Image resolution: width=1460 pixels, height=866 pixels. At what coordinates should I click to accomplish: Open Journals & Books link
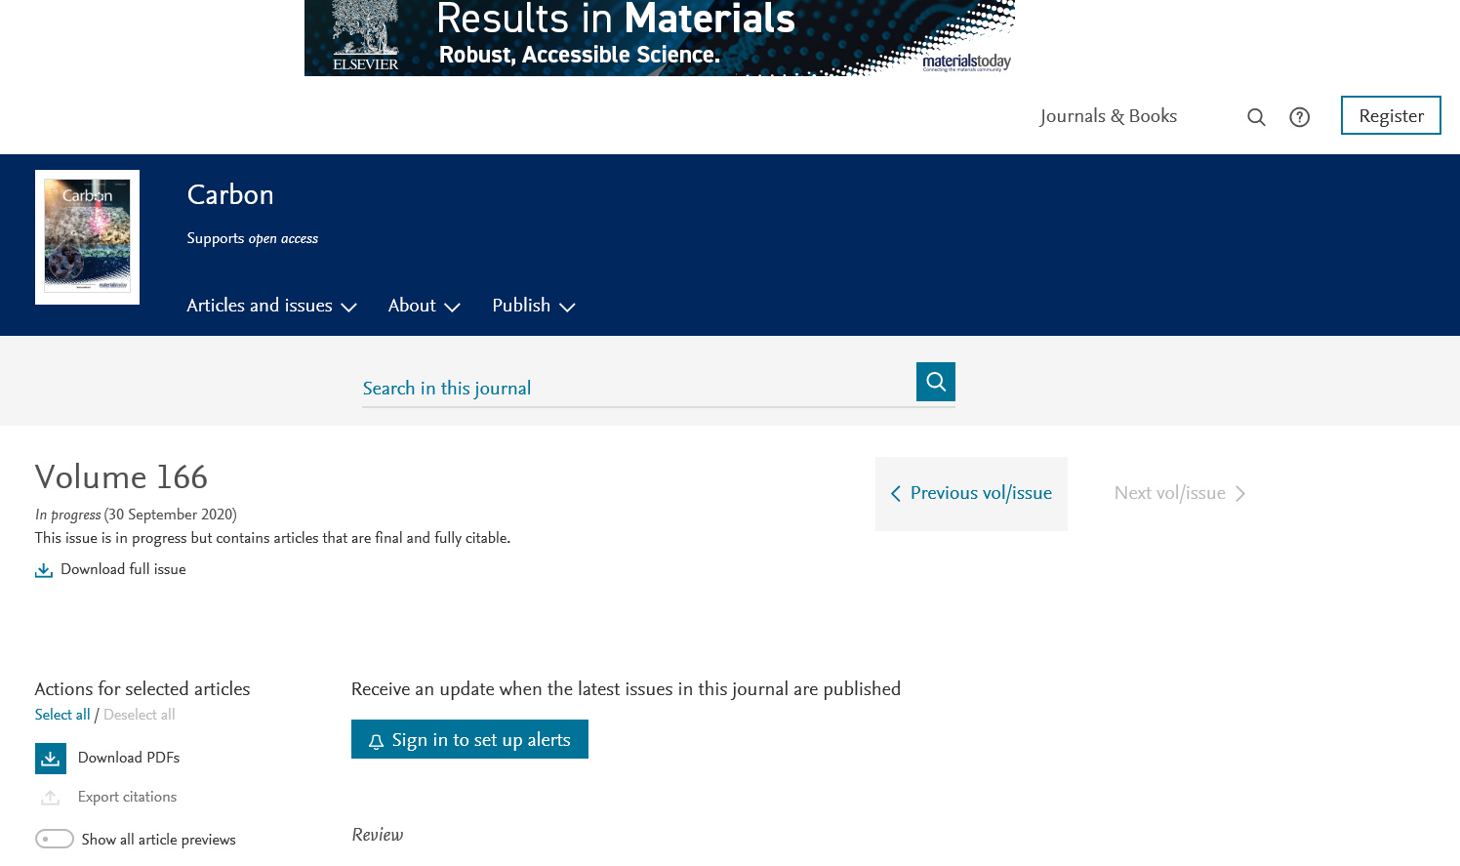coord(1108,116)
